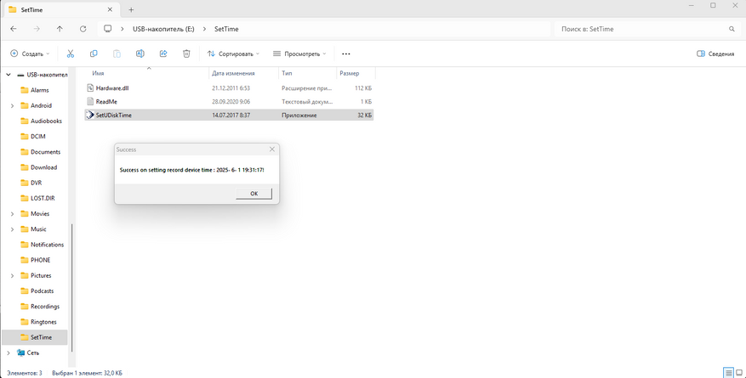Go back with the left arrow
The image size is (746, 378).
click(14, 29)
